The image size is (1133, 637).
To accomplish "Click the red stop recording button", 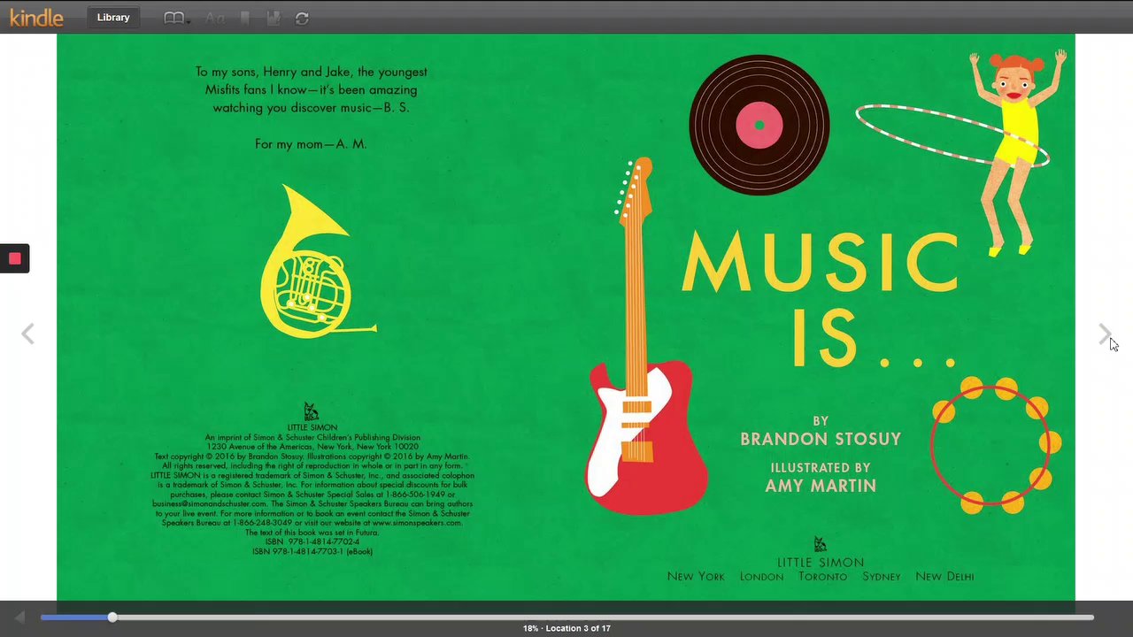I will [x=15, y=258].
